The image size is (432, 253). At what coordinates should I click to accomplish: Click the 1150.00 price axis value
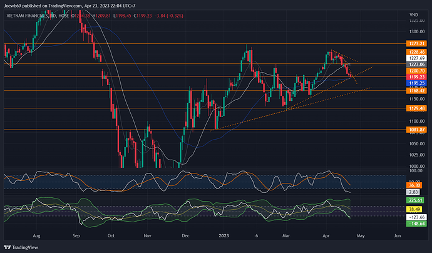click(416, 99)
